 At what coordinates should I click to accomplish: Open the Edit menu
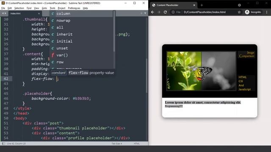pos(10,8)
